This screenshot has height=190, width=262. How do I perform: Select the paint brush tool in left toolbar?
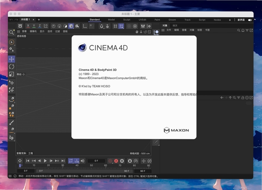[11, 123]
